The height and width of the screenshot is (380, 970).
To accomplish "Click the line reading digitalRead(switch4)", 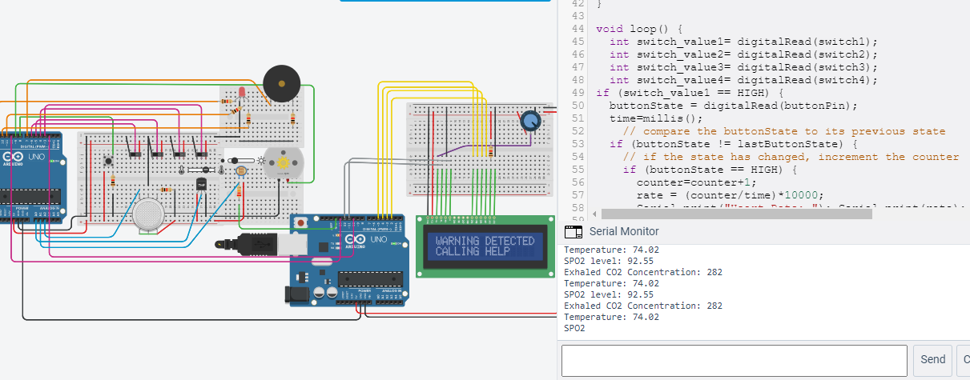I will (x=744, y=80).
